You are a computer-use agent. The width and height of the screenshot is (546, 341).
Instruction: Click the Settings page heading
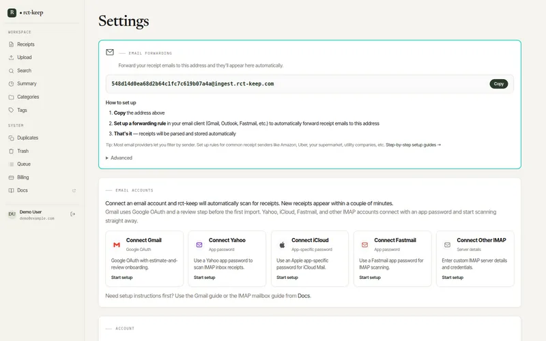pyautogui.click(x=124, y=21)
